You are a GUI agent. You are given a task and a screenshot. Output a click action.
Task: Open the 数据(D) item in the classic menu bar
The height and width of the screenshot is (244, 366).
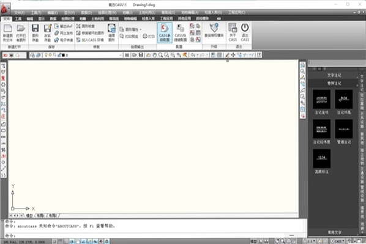pos(86,13)
